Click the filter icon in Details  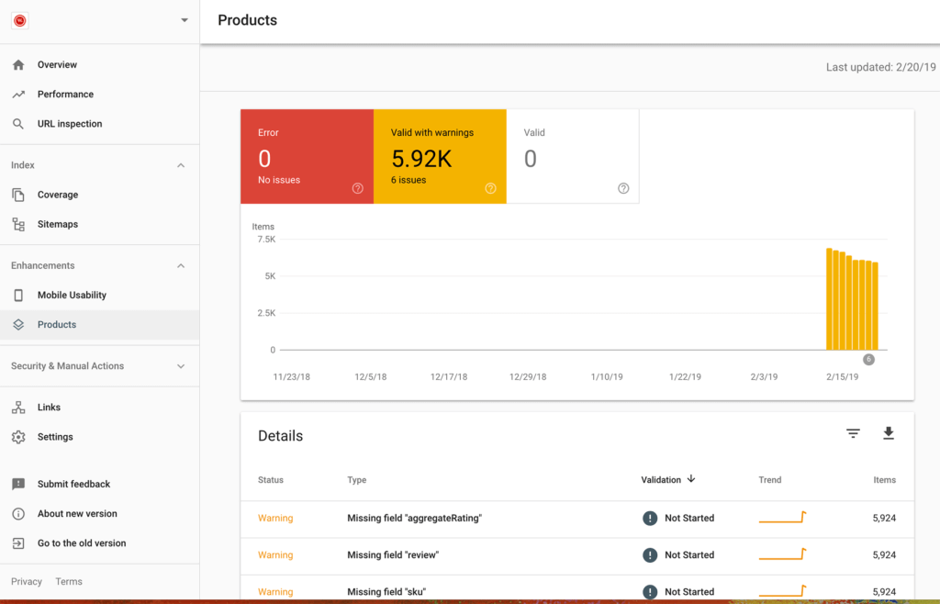pos(853,434)
